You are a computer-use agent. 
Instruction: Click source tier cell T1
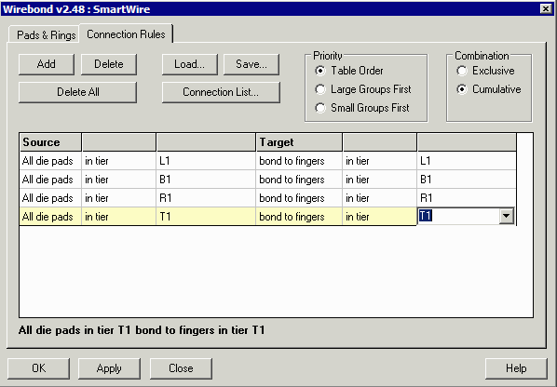pos(206,216)
